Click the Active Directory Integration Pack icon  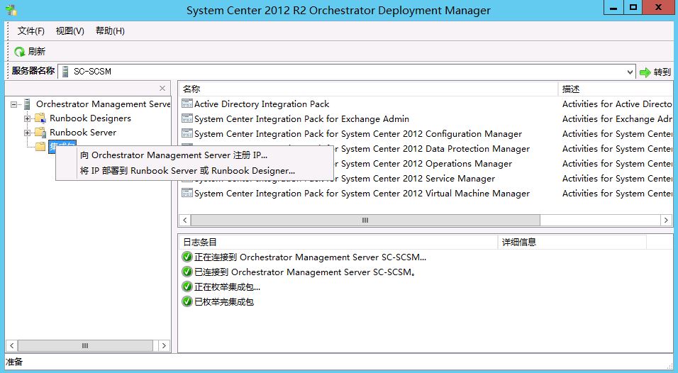187,104
